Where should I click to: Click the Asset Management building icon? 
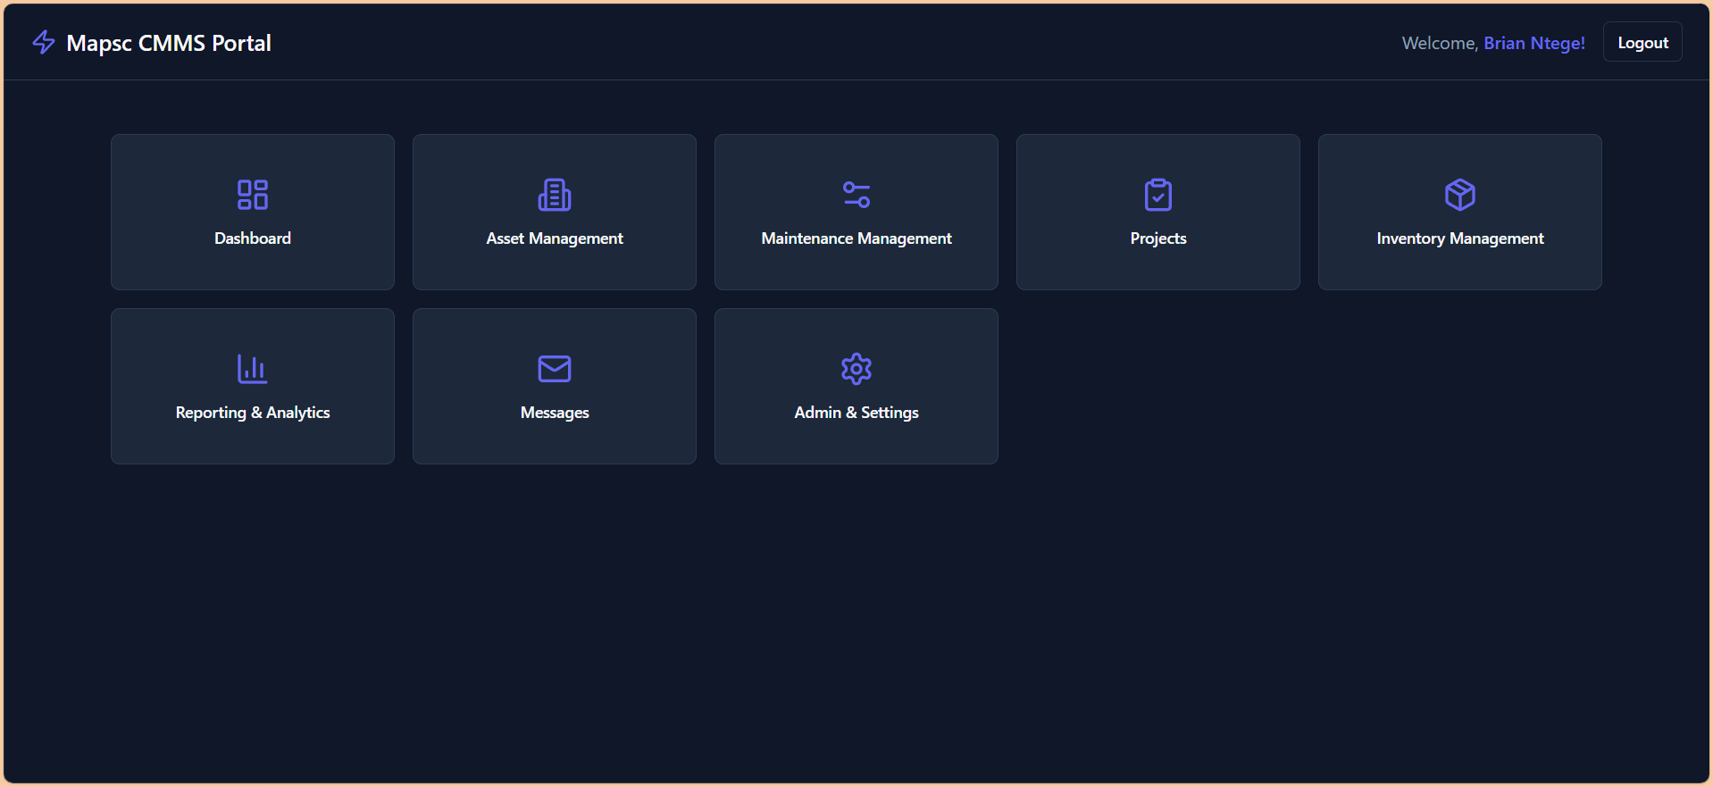tap(555, 195)
